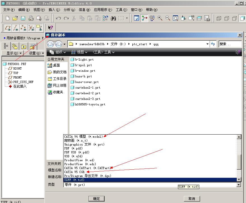Open the 类型 combo box dropdown
This screenshot has height=203, width=246.
tap(239, 185)
